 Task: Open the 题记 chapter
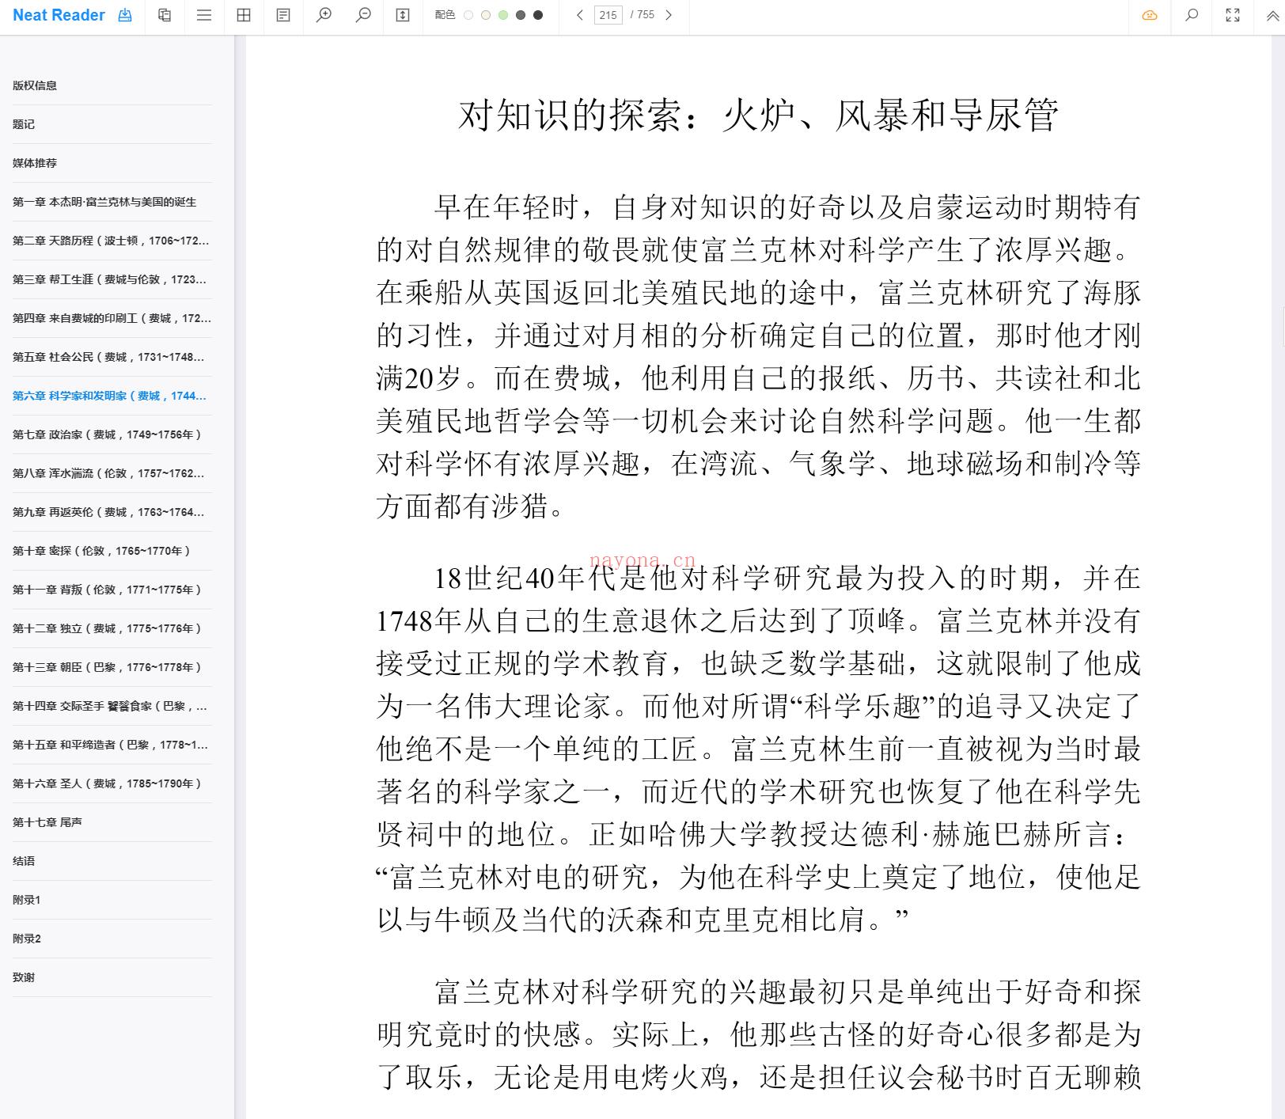[x=112, y=124]
